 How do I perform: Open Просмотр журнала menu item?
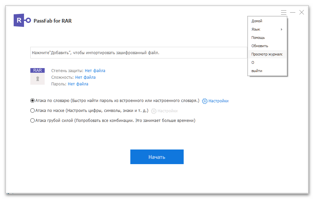[x=267, y=54]
